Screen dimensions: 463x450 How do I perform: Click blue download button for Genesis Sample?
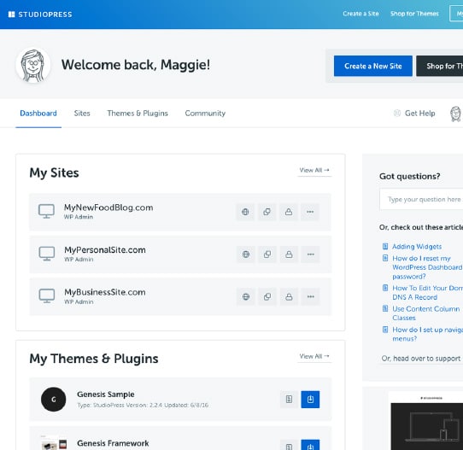click(310, 400)
